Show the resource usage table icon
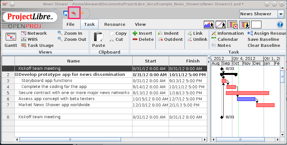Viewport: 287px width, 145px height. (244, 25)
